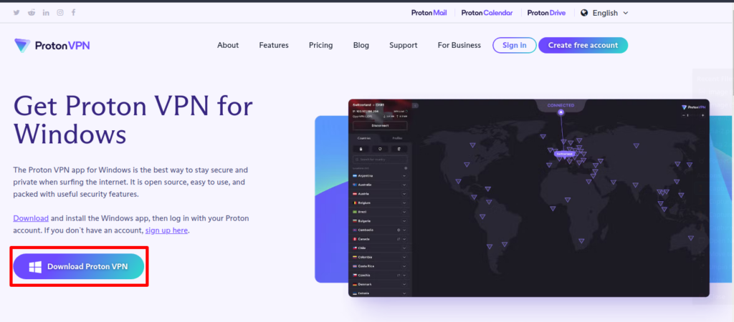Open the Blog page
This screenshot has width=734, height=322.
coord(361,45)
